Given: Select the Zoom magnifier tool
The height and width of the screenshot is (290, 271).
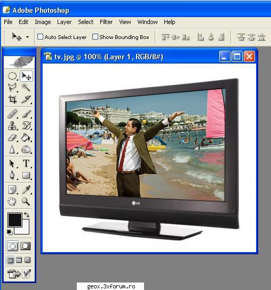Looking at the screenshot, I should (26, 201).
